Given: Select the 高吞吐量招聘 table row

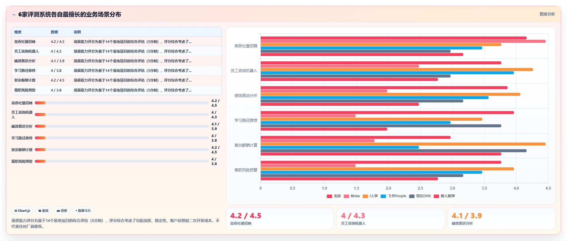Looking at the screenshot, I should tap(117, 41).
